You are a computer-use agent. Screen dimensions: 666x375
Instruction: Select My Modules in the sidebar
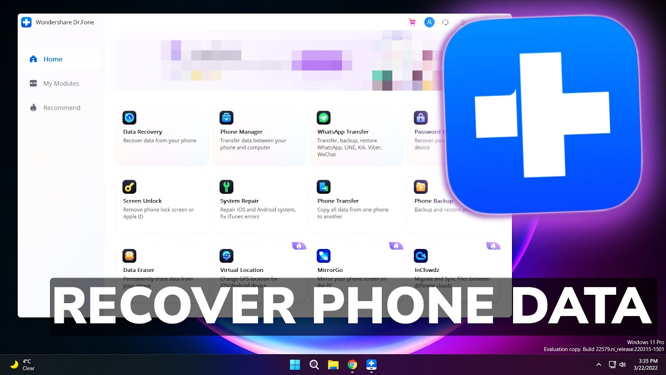point(61,83)
